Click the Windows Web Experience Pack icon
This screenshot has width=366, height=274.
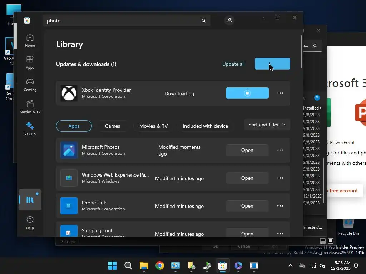pos(69,178)
